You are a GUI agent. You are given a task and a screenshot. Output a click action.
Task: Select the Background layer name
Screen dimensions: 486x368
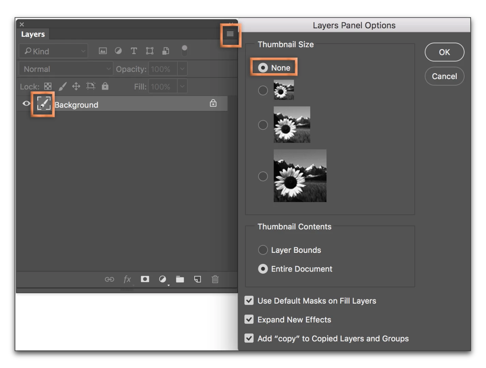(76, 105)
